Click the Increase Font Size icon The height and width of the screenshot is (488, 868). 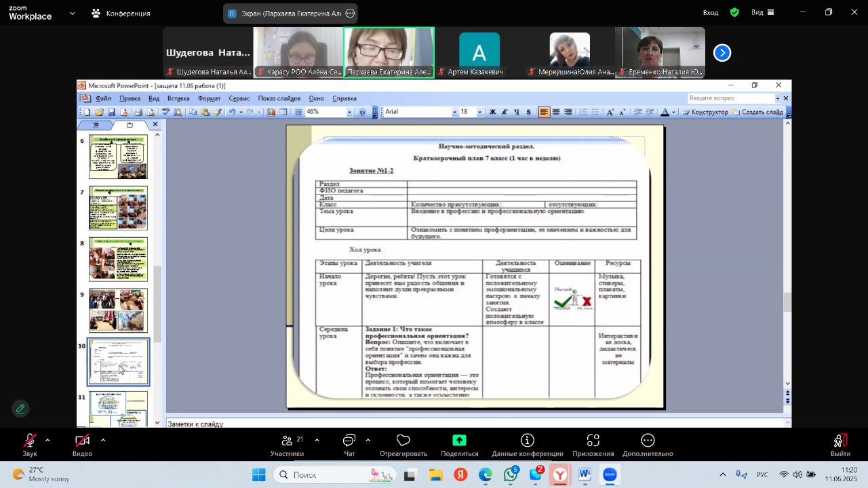[x=610, y=113]
